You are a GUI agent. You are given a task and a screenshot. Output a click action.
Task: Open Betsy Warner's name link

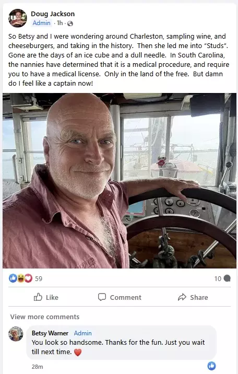[50, 333]
